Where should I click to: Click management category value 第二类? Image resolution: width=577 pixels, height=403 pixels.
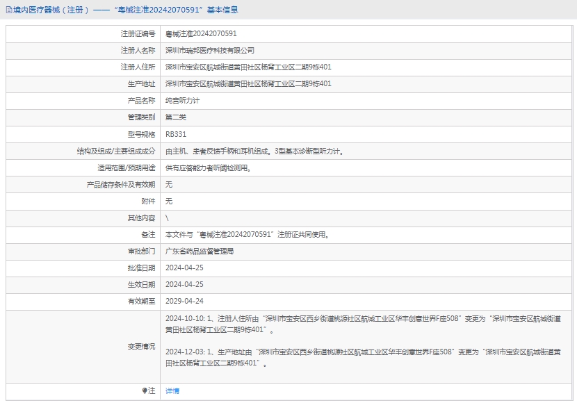coord(176,117)
